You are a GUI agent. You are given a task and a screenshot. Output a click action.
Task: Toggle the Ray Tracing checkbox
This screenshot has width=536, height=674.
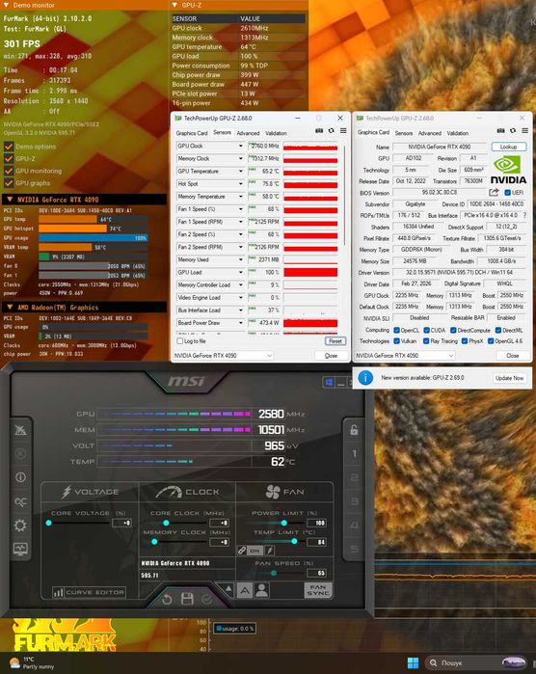[x=426, y=341]
